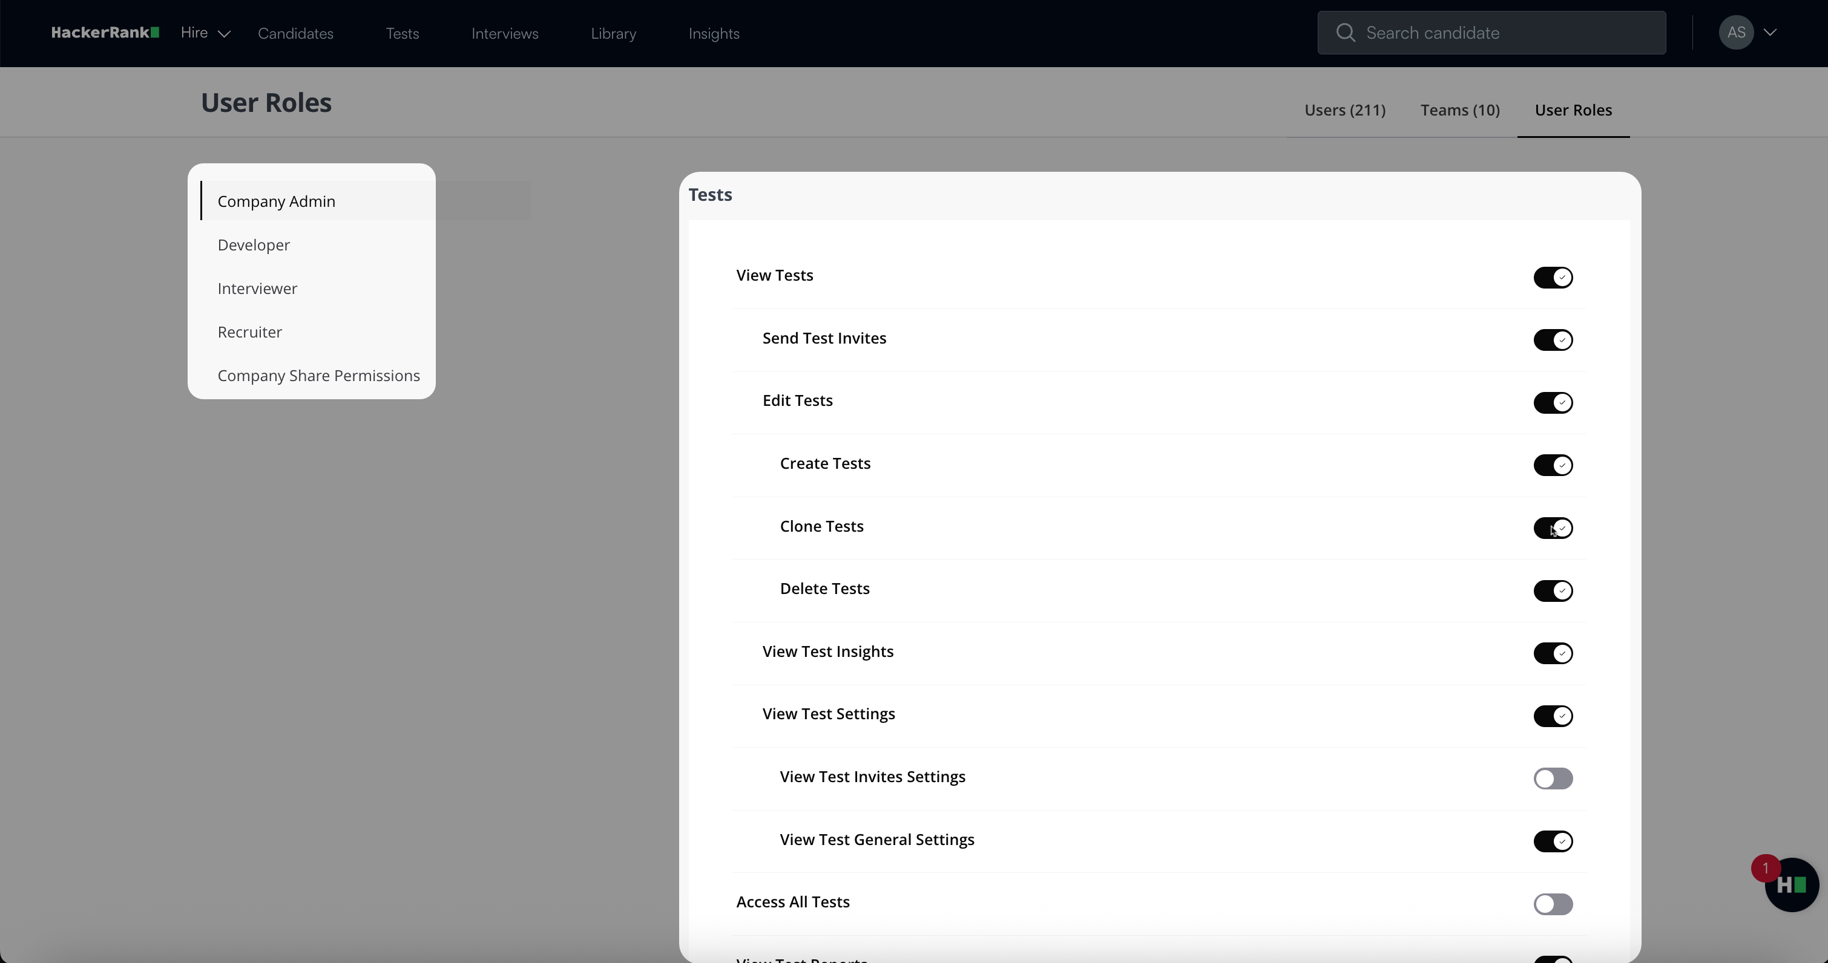Turn off Delete Tests permission
The height and width of the screenshot is (963, 1828).
pos(1553,591)
